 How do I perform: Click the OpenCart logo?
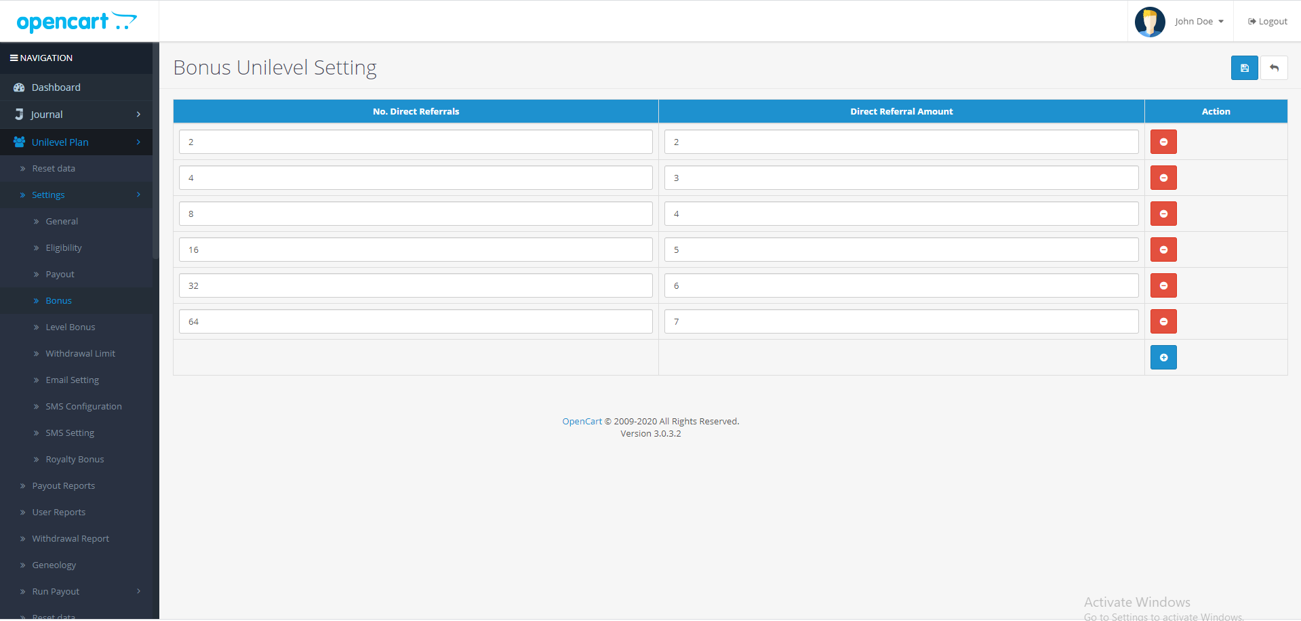[x=76, y=21]
